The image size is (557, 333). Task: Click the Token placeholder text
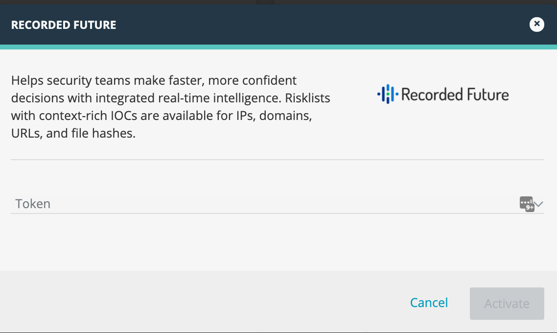pyautogui.click(x=33, y=204)
